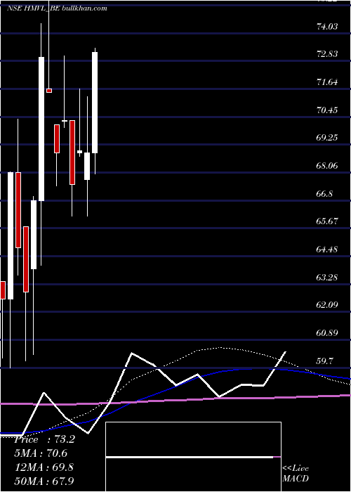Image resolution: width=351 pixels, height=492 pixels.
Task: Click the 65.67 price axis label
Action: [327, 221]
